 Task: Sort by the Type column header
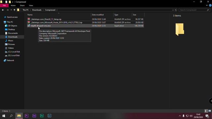pos(116,15)
